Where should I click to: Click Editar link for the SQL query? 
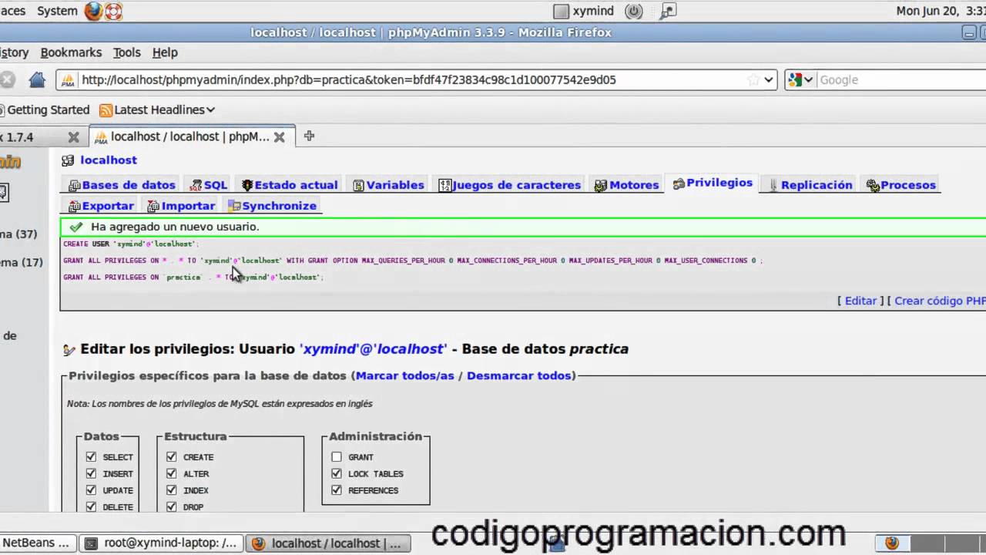click(x=860, y=301)
